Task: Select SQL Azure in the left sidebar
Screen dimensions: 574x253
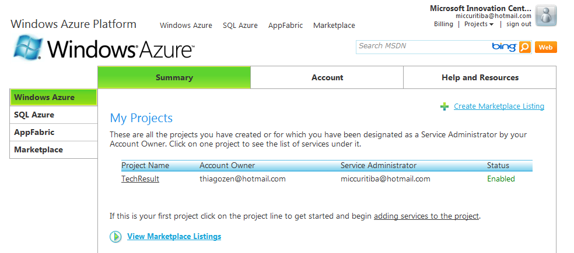Action: [54, 115]
